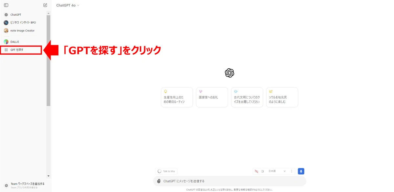Select the 生産性向上のための朝のルーティン suggestion card
The width and height of the screenshot is (394, 192).
177,97
